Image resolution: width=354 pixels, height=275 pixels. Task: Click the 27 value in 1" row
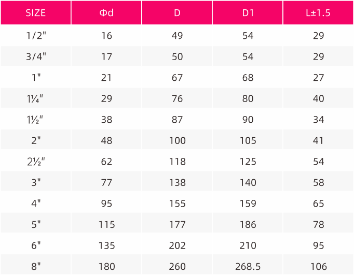coord(319,78)
